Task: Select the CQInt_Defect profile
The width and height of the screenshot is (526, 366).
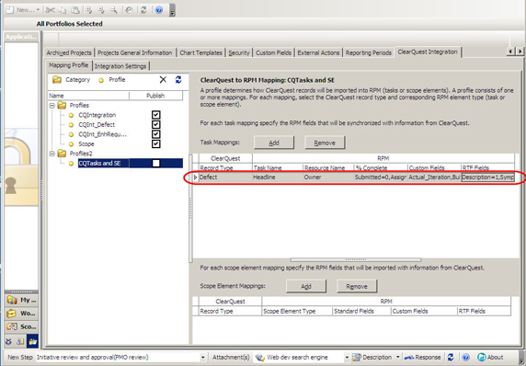Action: tap(97, 125)
